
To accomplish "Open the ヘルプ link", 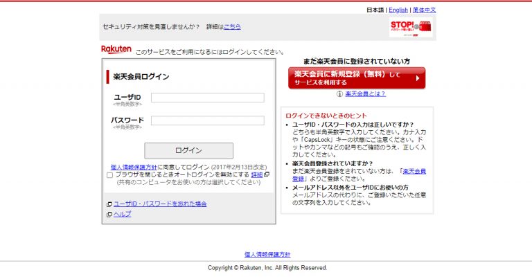I will click(x=123, y=215).
